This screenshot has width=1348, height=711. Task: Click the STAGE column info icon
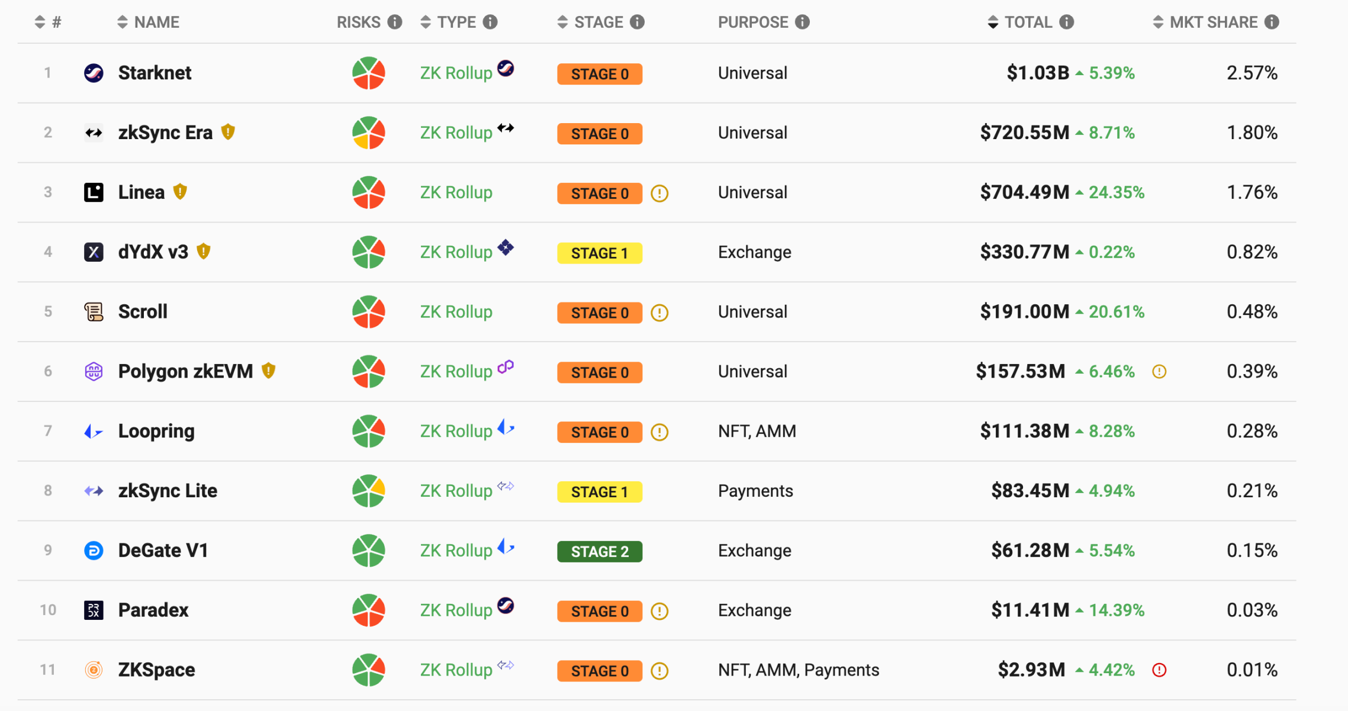pyautogui.click(x=637, y=22)
